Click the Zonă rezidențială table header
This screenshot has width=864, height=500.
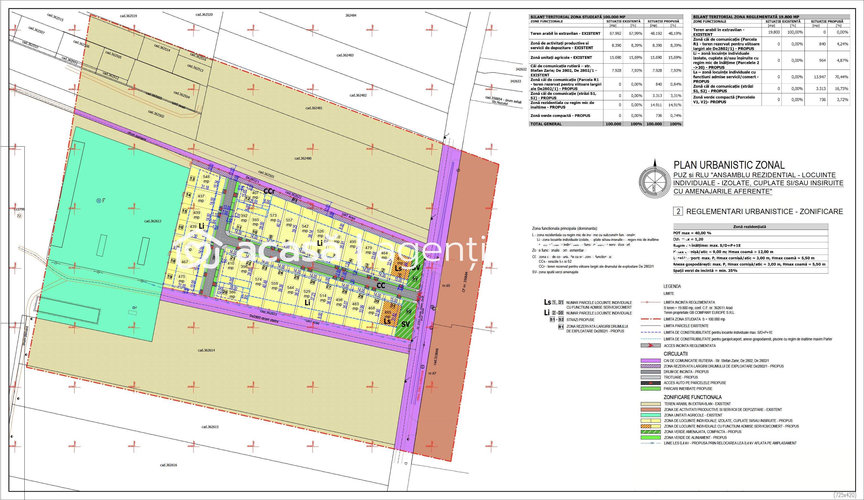pos(750,227)
